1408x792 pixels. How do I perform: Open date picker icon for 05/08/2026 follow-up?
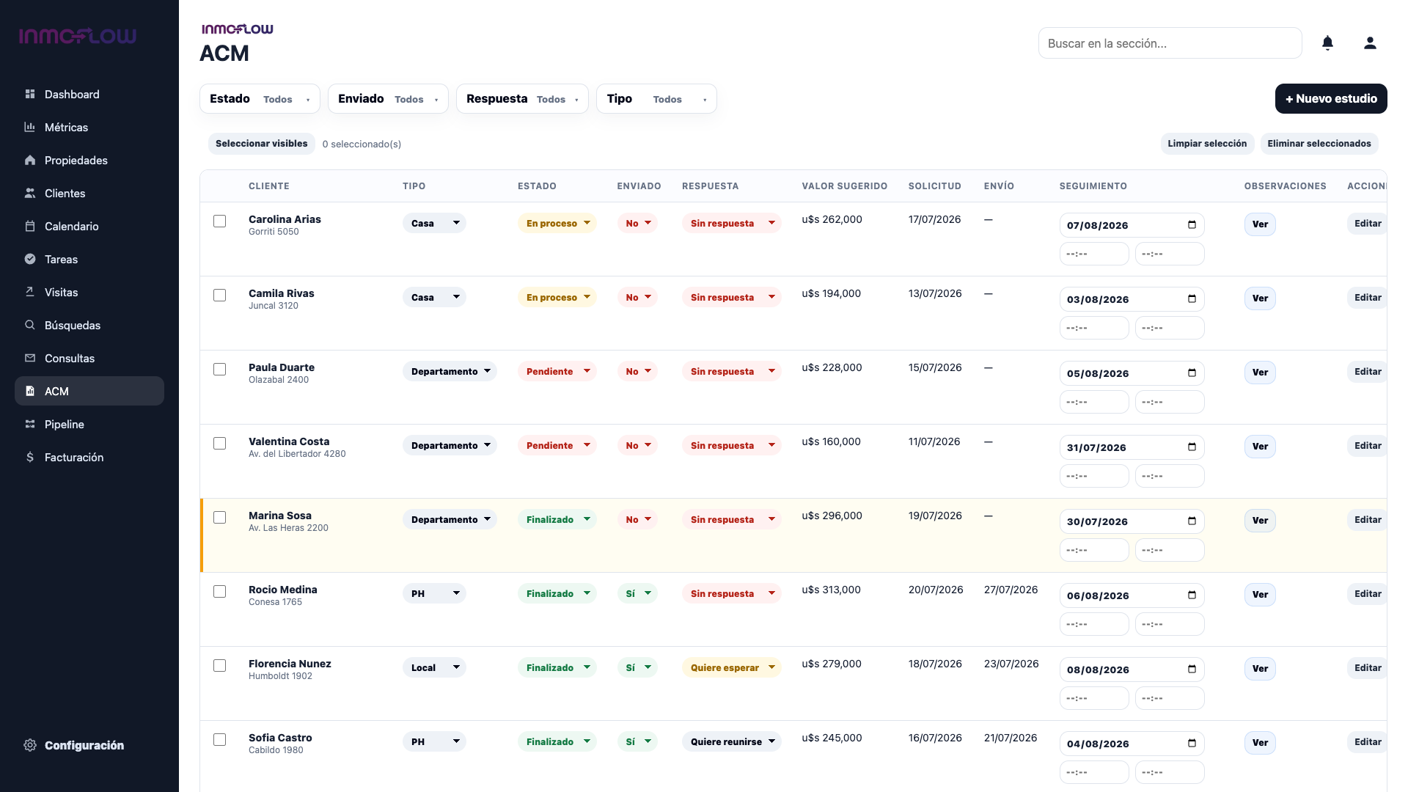1192,373
